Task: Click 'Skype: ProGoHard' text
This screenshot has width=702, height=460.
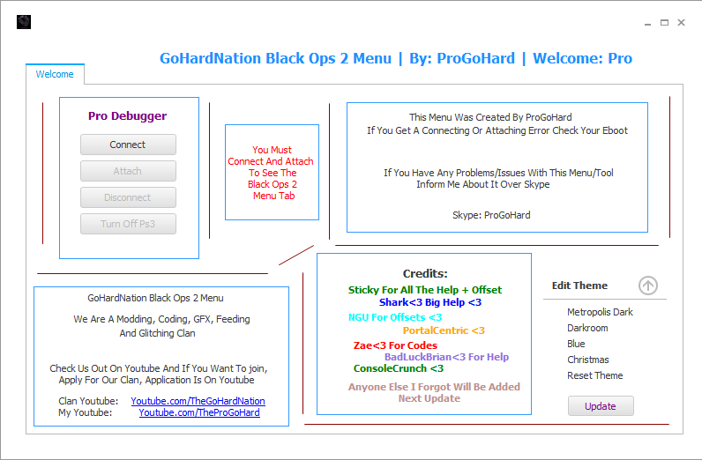Action: 491,215
